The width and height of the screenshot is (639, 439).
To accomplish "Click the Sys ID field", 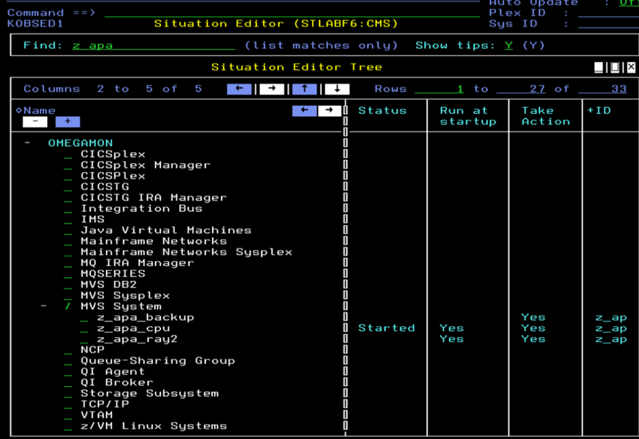I will 608,24.
